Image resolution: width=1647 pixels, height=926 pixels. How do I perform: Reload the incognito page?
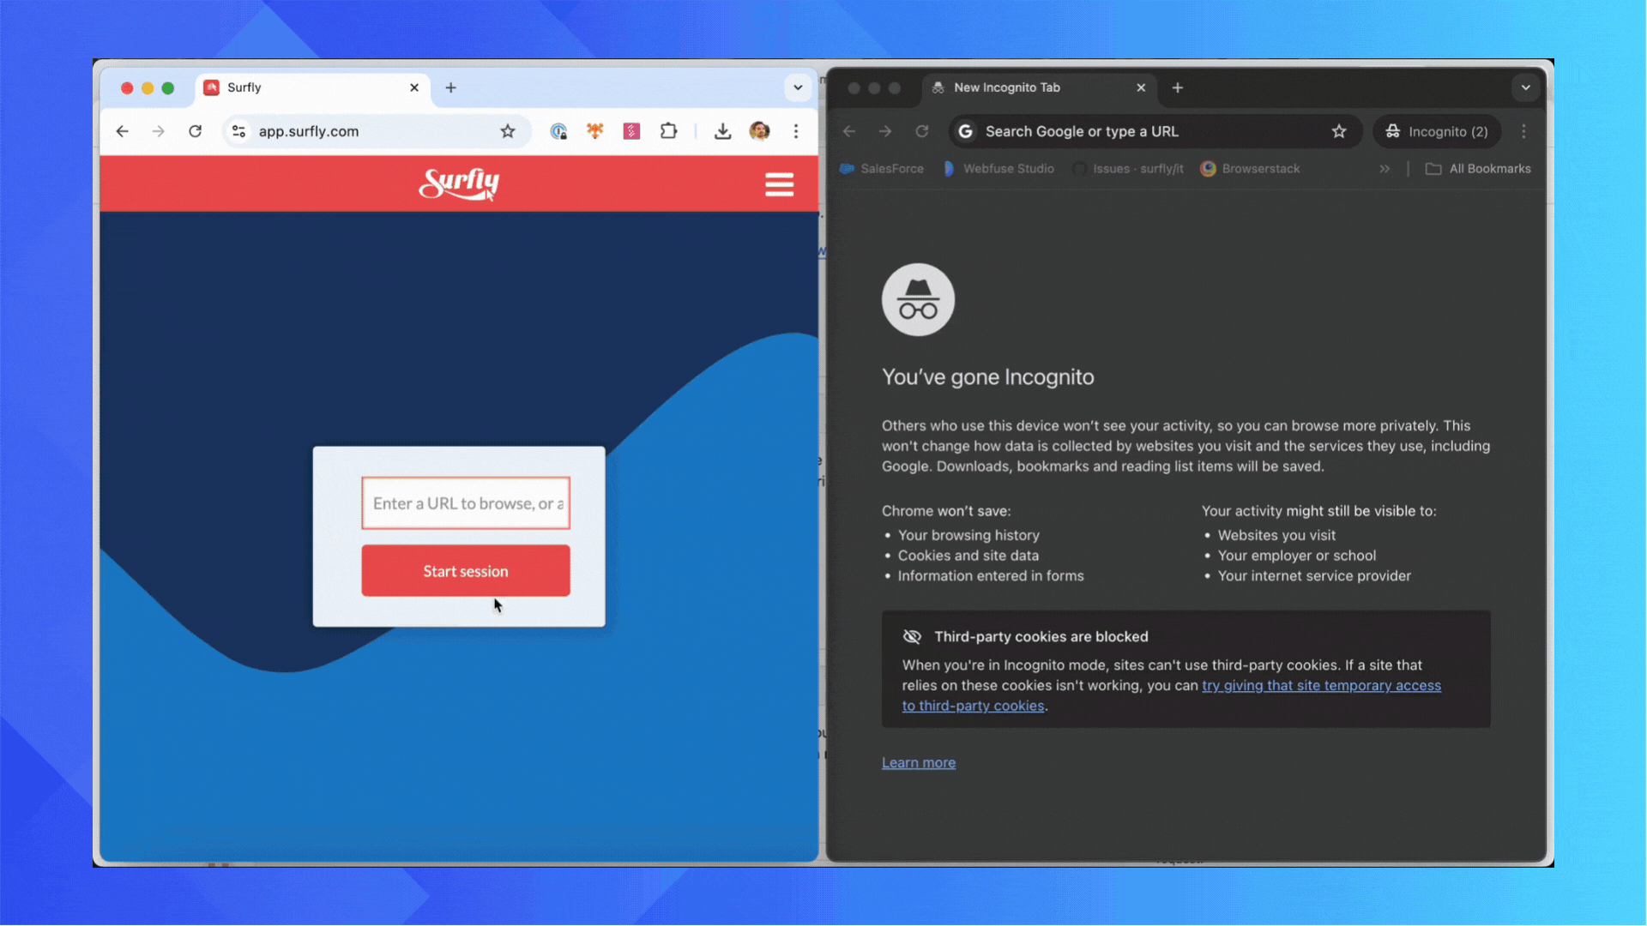(x=921, y=131)
